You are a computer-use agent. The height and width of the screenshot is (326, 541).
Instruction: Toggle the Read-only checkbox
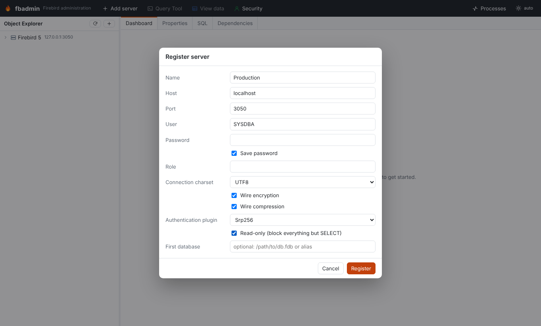click(x=234, y=233)
